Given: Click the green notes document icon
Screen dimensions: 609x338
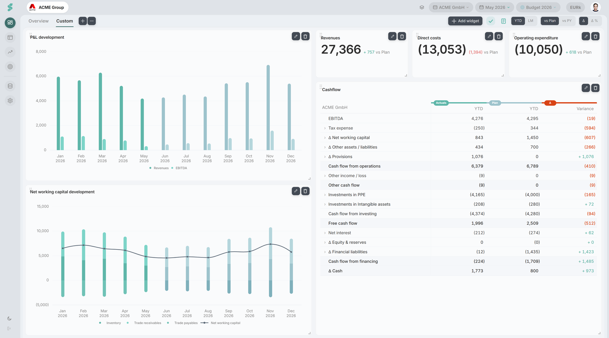Looking at the screenshot, I should 503,21.
